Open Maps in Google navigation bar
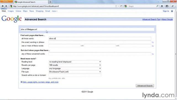The width and height of the screenshot is (177, 100). point(25,11)
